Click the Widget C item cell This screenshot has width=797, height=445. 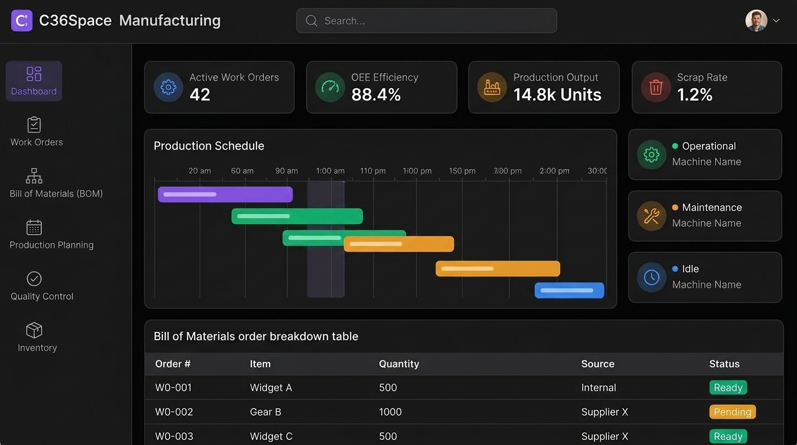coord(271,436)
